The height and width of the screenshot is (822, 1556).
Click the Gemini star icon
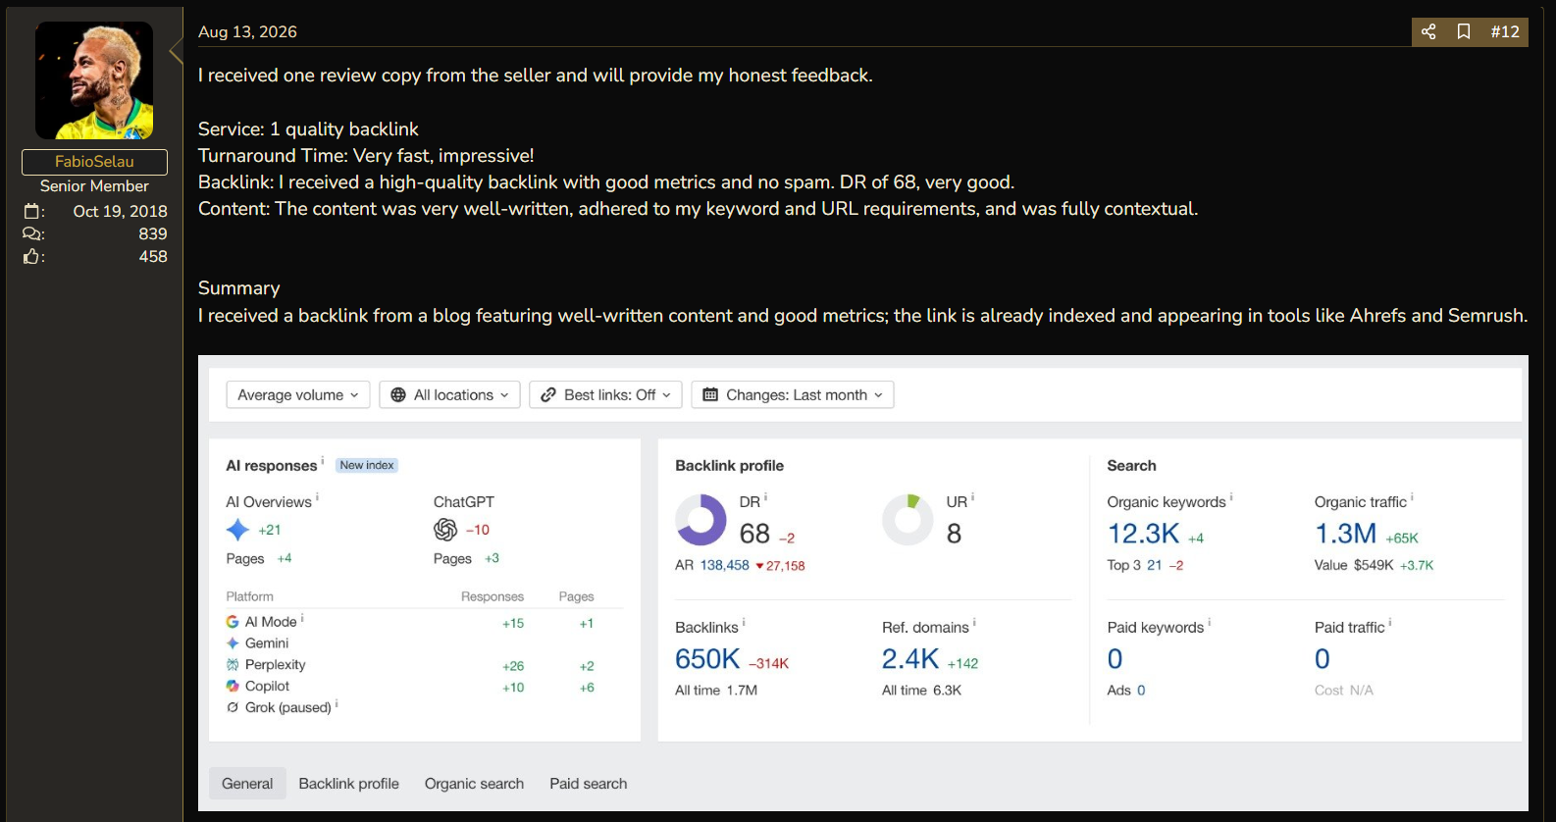(233, 643)
